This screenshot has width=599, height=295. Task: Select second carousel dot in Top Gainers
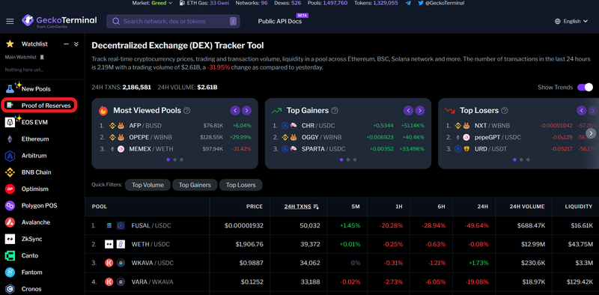(x=348, y=159)
